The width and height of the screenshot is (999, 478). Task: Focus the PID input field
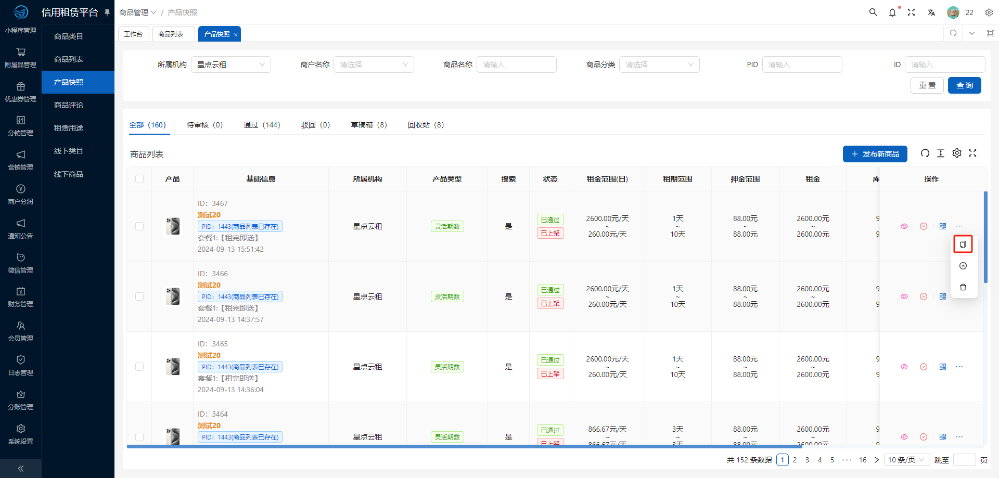(802, 64)
